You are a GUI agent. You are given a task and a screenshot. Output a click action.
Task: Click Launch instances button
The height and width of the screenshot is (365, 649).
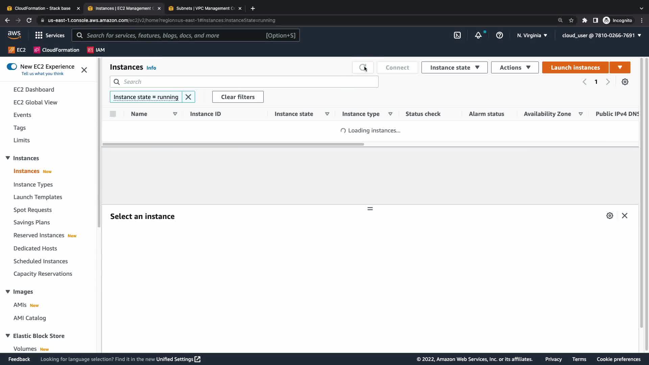[x=575, y=68]
